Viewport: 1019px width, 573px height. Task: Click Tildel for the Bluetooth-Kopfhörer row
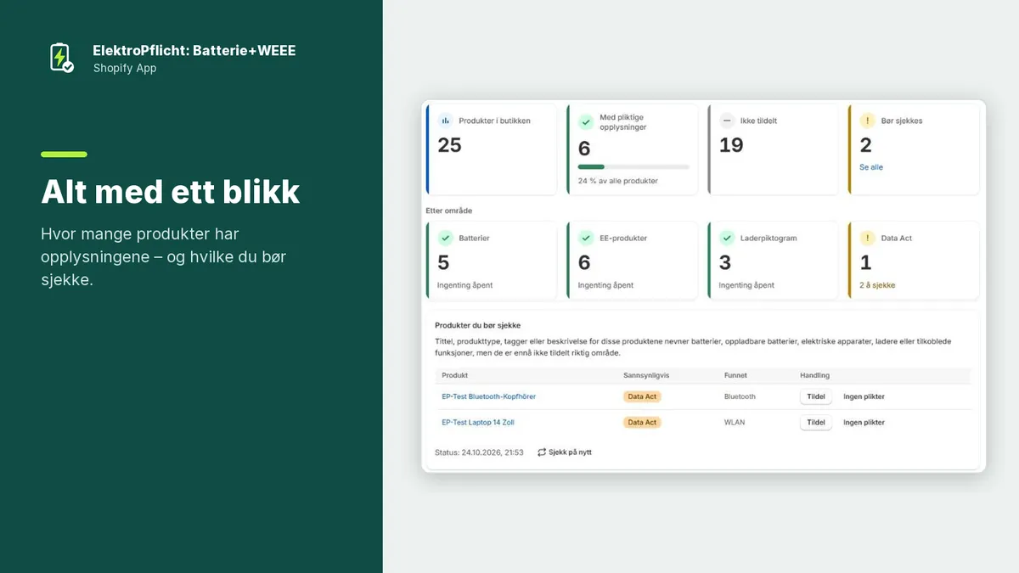816,396
